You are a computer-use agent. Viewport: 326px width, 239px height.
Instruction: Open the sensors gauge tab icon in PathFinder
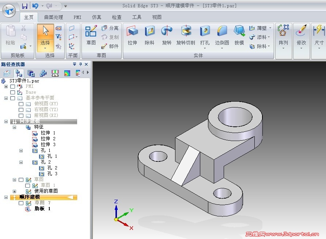55,73
